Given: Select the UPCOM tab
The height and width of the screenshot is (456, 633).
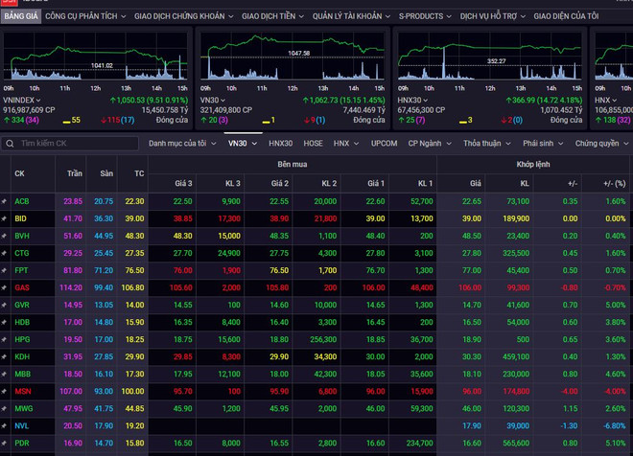Looking at the screenshot, I should (x=384, y=143).
